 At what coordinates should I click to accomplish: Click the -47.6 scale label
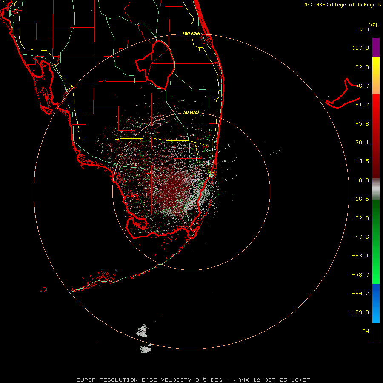(360, 237)
